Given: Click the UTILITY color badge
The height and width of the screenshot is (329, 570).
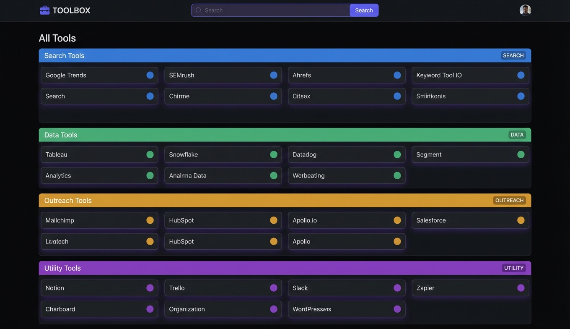Looking at the screenshot, I should point(513,268).
